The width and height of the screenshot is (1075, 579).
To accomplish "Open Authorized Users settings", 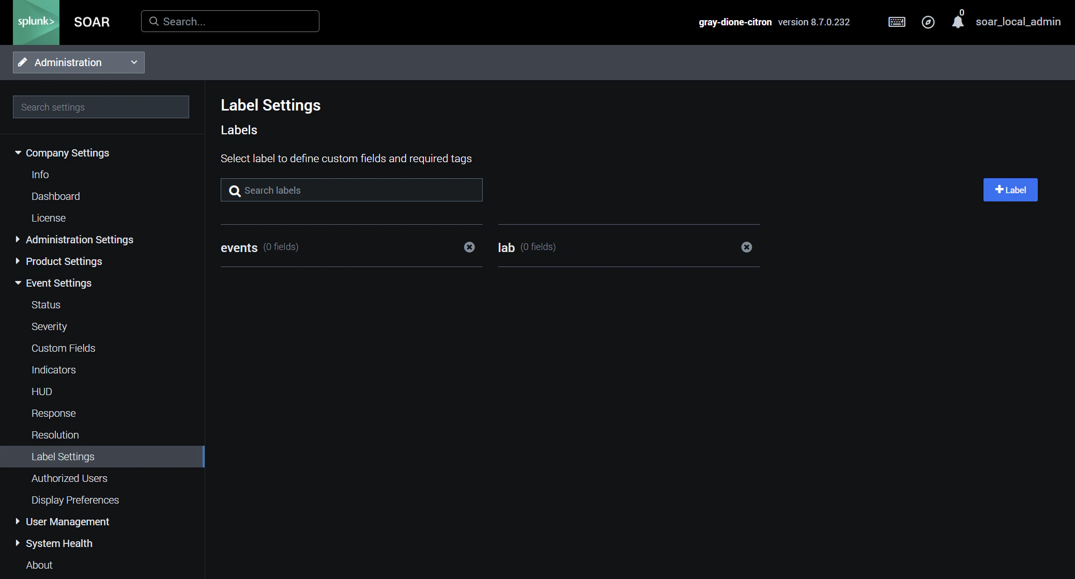I will point(69,478).
